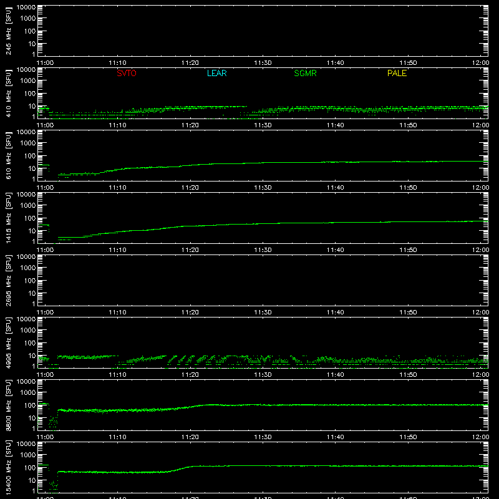499x499 pixels.
Task: Click 11:00 tick below the 245 MHz panel
Action: tap(45, 63)
